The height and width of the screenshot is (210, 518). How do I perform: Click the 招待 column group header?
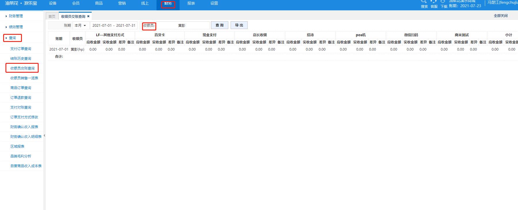[x=310, y=35]
